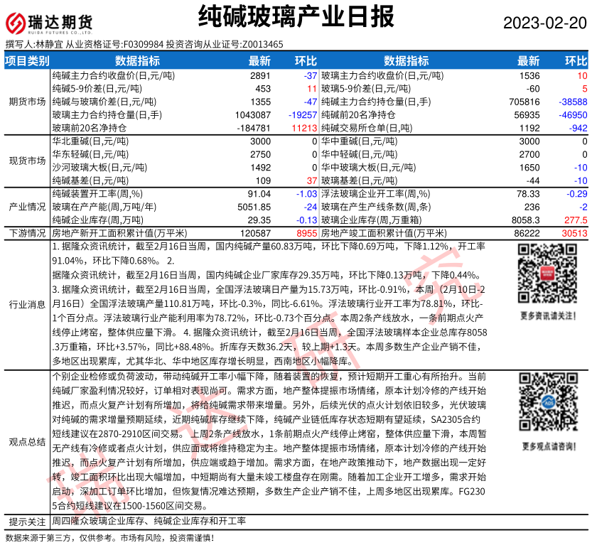Click the 房地产新开工面积累计值 indicator label

pos(120,233)
